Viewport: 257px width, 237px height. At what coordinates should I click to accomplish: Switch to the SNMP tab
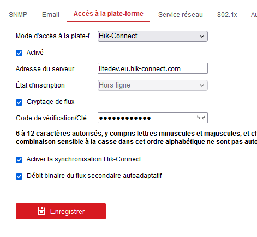coord(18,15)
